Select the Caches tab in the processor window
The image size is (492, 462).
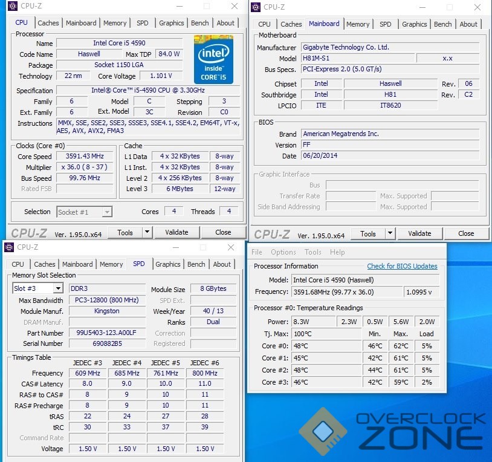[x=48, y=23]
